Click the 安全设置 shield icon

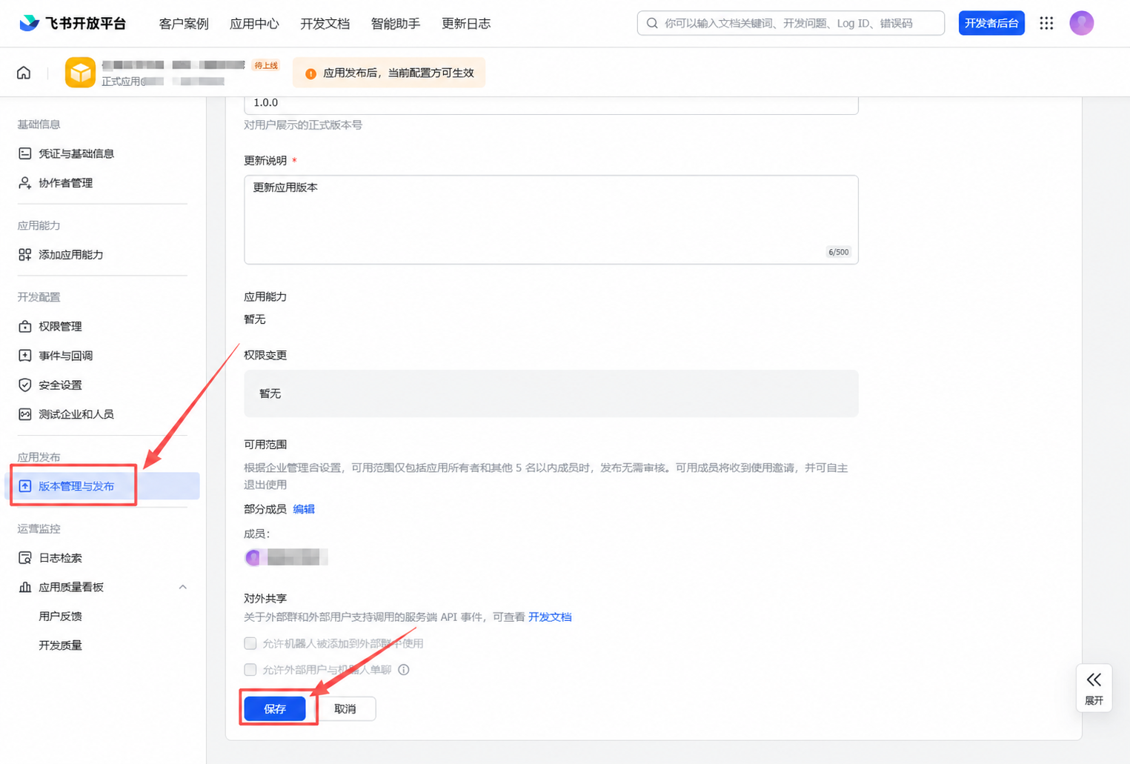click(24, 385)
